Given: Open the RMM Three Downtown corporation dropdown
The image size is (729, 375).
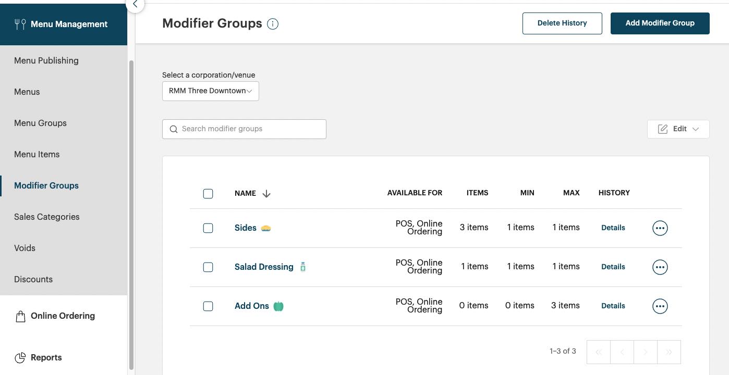Looking at the screenshot, I should [x=210, y=91].
